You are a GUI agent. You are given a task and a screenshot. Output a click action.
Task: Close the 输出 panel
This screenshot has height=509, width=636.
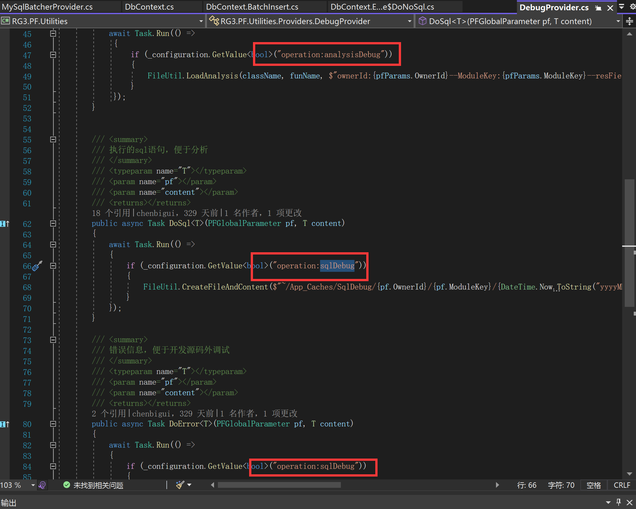[x=630, y=502]
